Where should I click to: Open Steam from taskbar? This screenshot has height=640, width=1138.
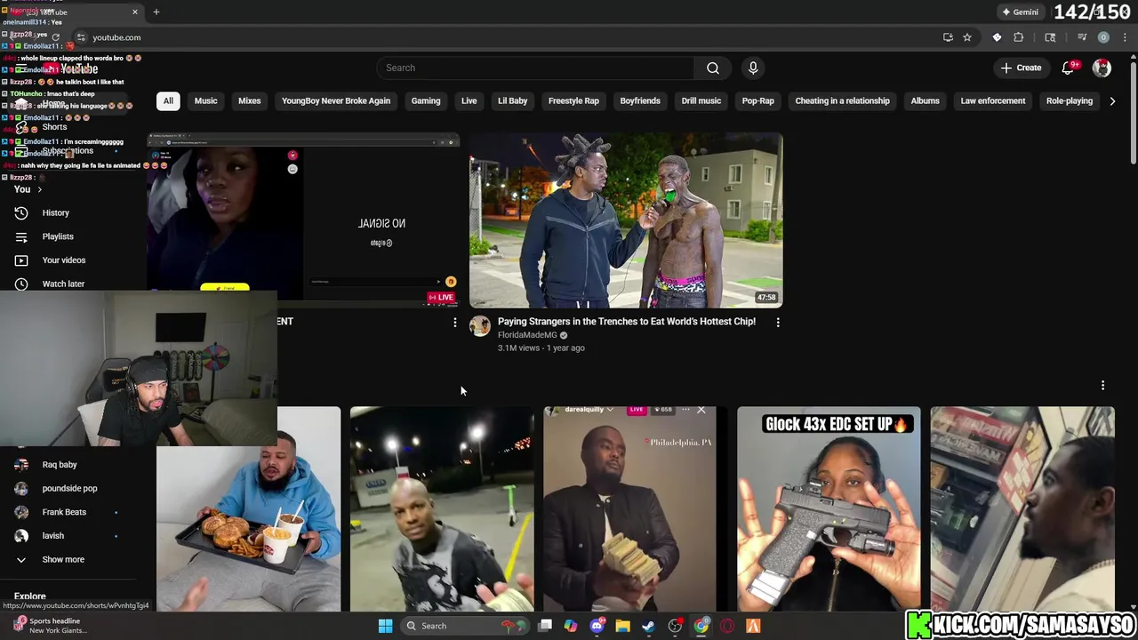coord(649,626)
